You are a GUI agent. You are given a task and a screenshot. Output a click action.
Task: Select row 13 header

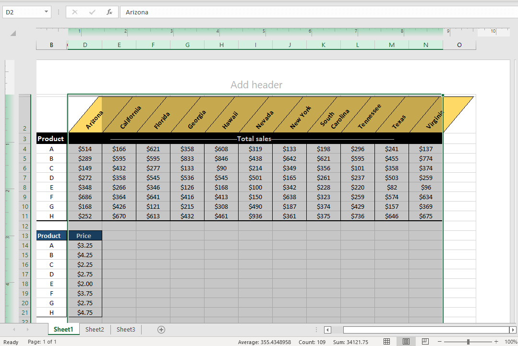(24, 236)
